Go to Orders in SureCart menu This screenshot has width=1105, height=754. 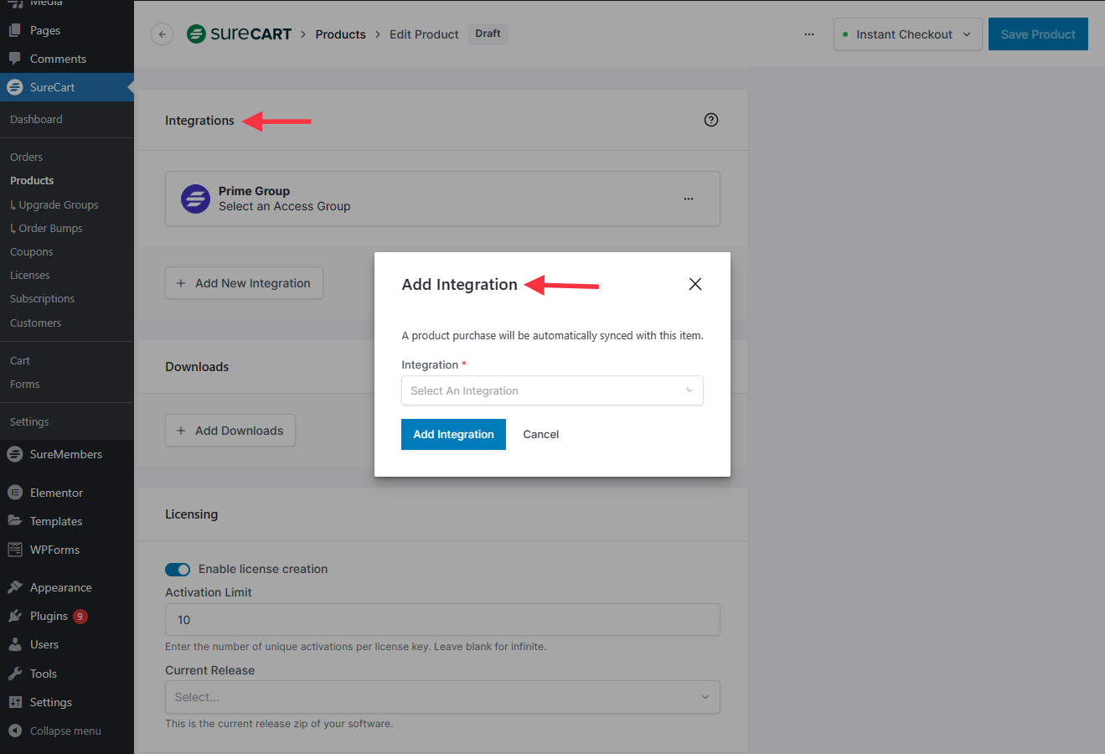click(x=26, y=157)
